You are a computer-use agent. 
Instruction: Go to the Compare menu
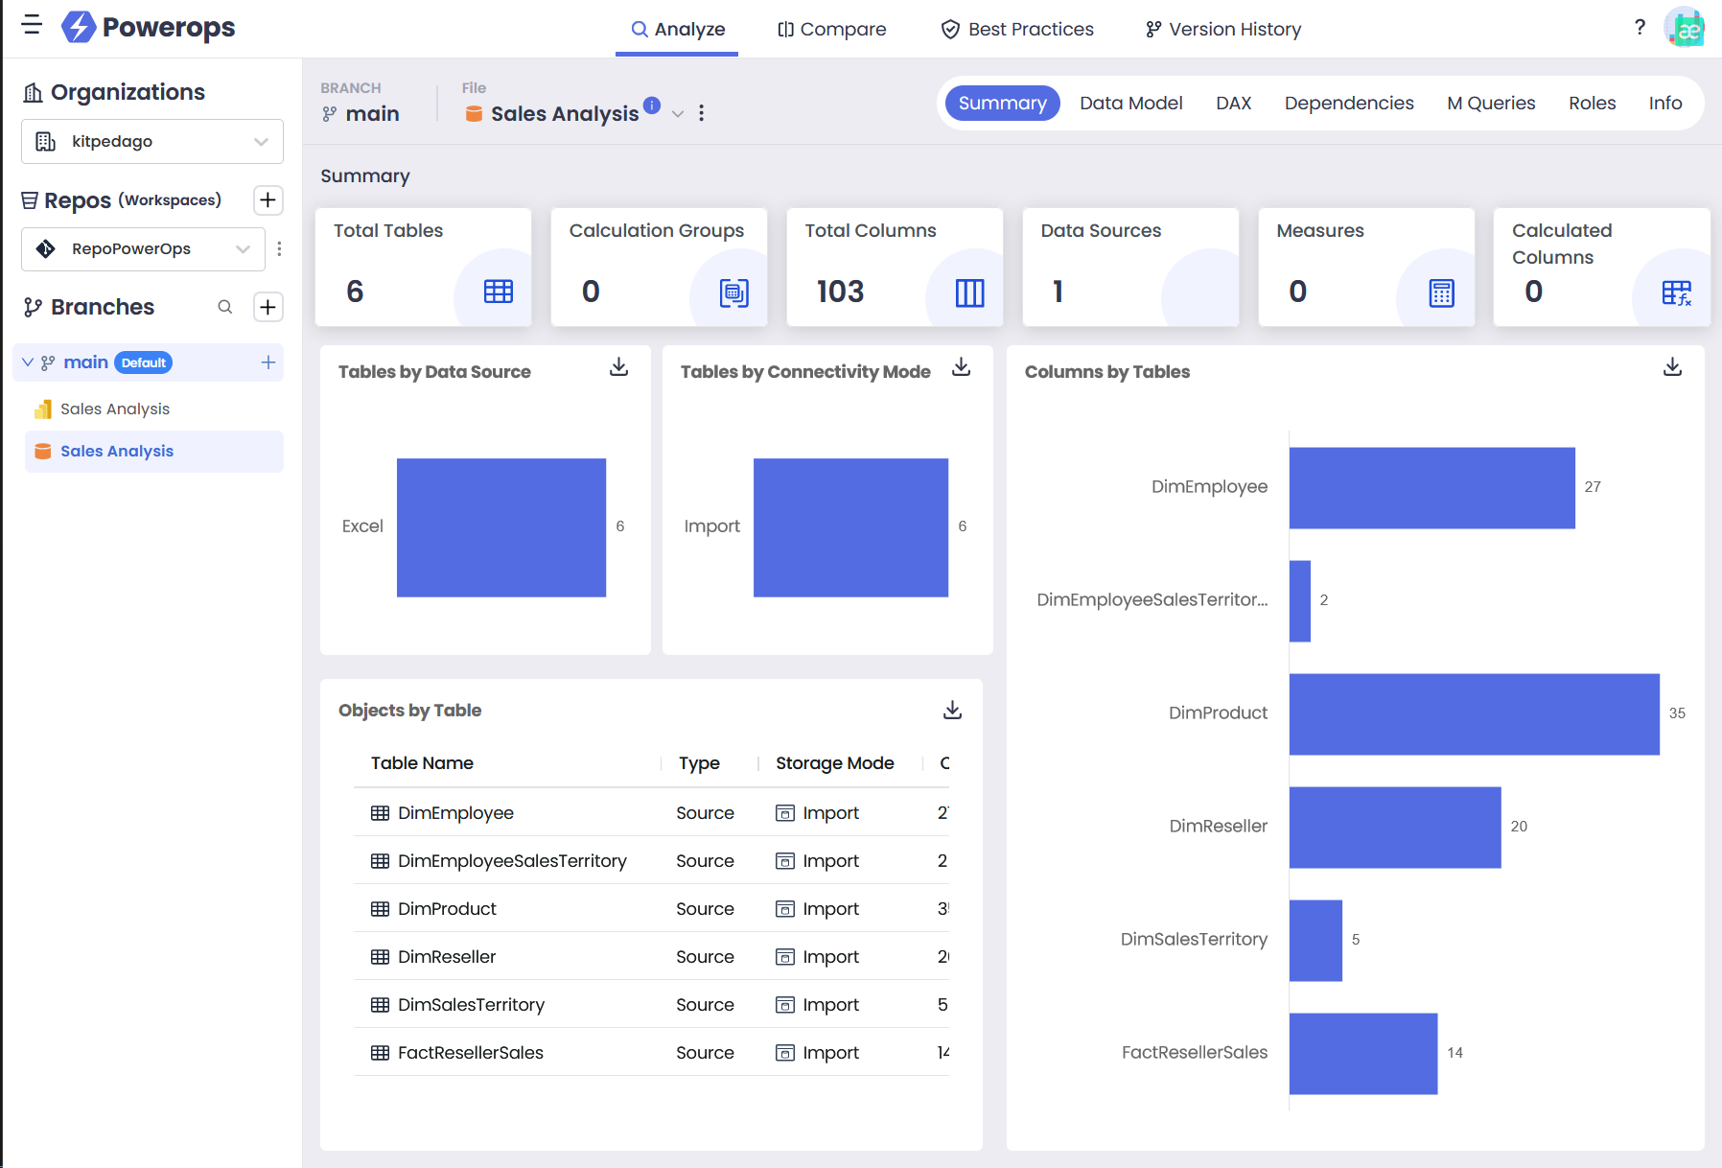pyautogui.click(x=831, y=29)
